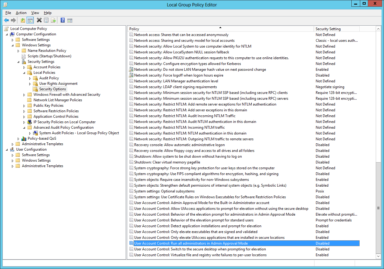384x269 pixels.
Task: Click the Export List toolbar icon
Action: (x=53, y=20)
